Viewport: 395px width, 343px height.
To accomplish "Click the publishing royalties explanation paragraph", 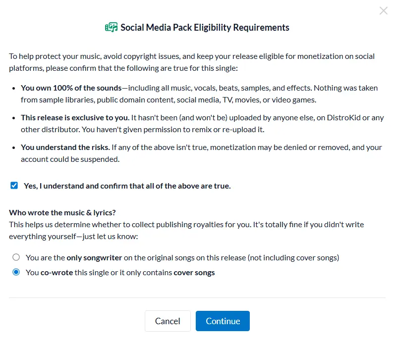I will click(x=186, y=231).
